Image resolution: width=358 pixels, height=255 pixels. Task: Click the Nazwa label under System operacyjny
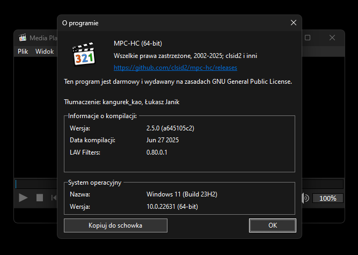pos(80,194)
